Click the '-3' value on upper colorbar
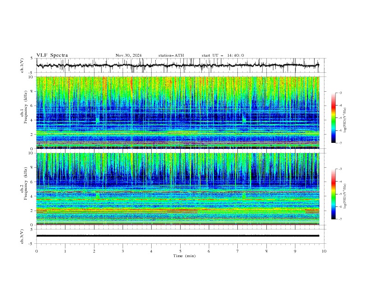Image resolution: width=365 pixels, height=282 pixels. pyautogui.click(x=340, y=93)
